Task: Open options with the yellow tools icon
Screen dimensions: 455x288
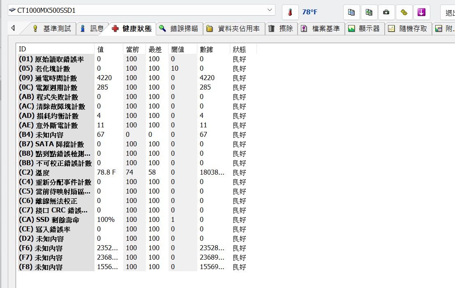Action: click(x=404, y=12)
